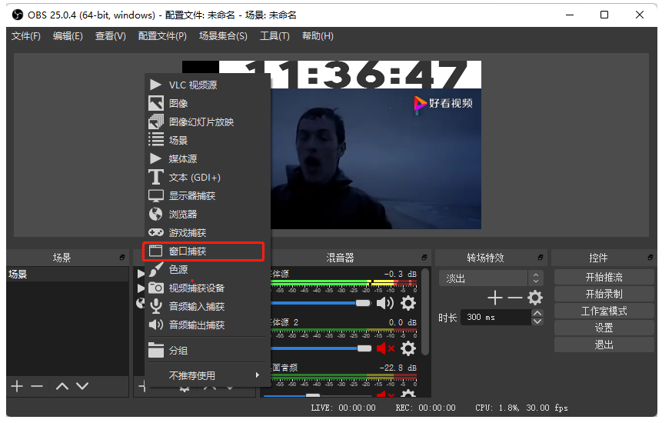Click the 时长 300 ms duration field

click(x=495, y=318)
